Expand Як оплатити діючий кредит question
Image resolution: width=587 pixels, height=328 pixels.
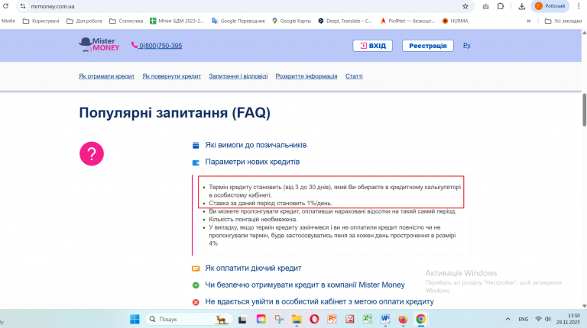[x=253, y=269]
